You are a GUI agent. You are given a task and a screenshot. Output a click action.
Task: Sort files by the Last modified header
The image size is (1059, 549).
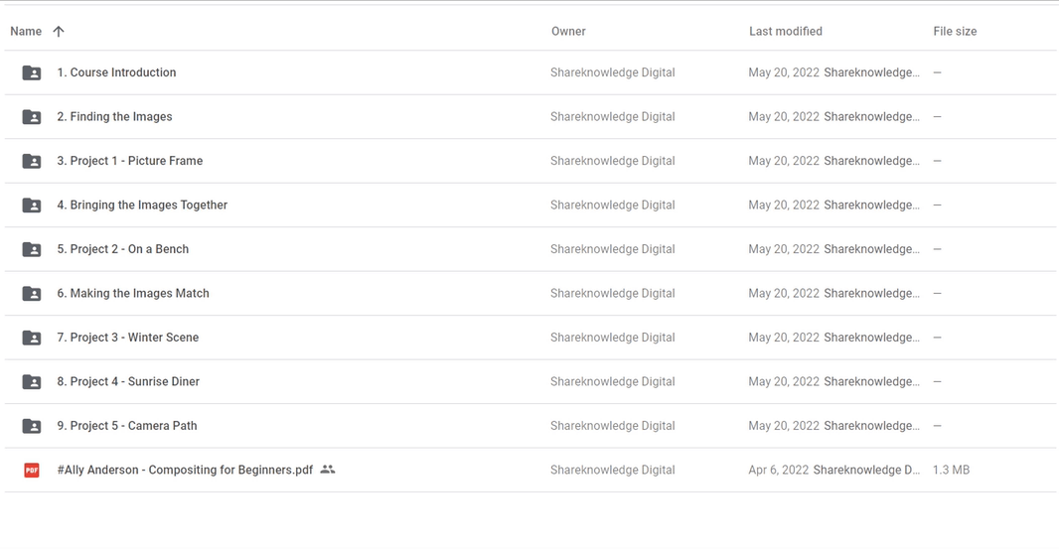click(x=785, y=32)
